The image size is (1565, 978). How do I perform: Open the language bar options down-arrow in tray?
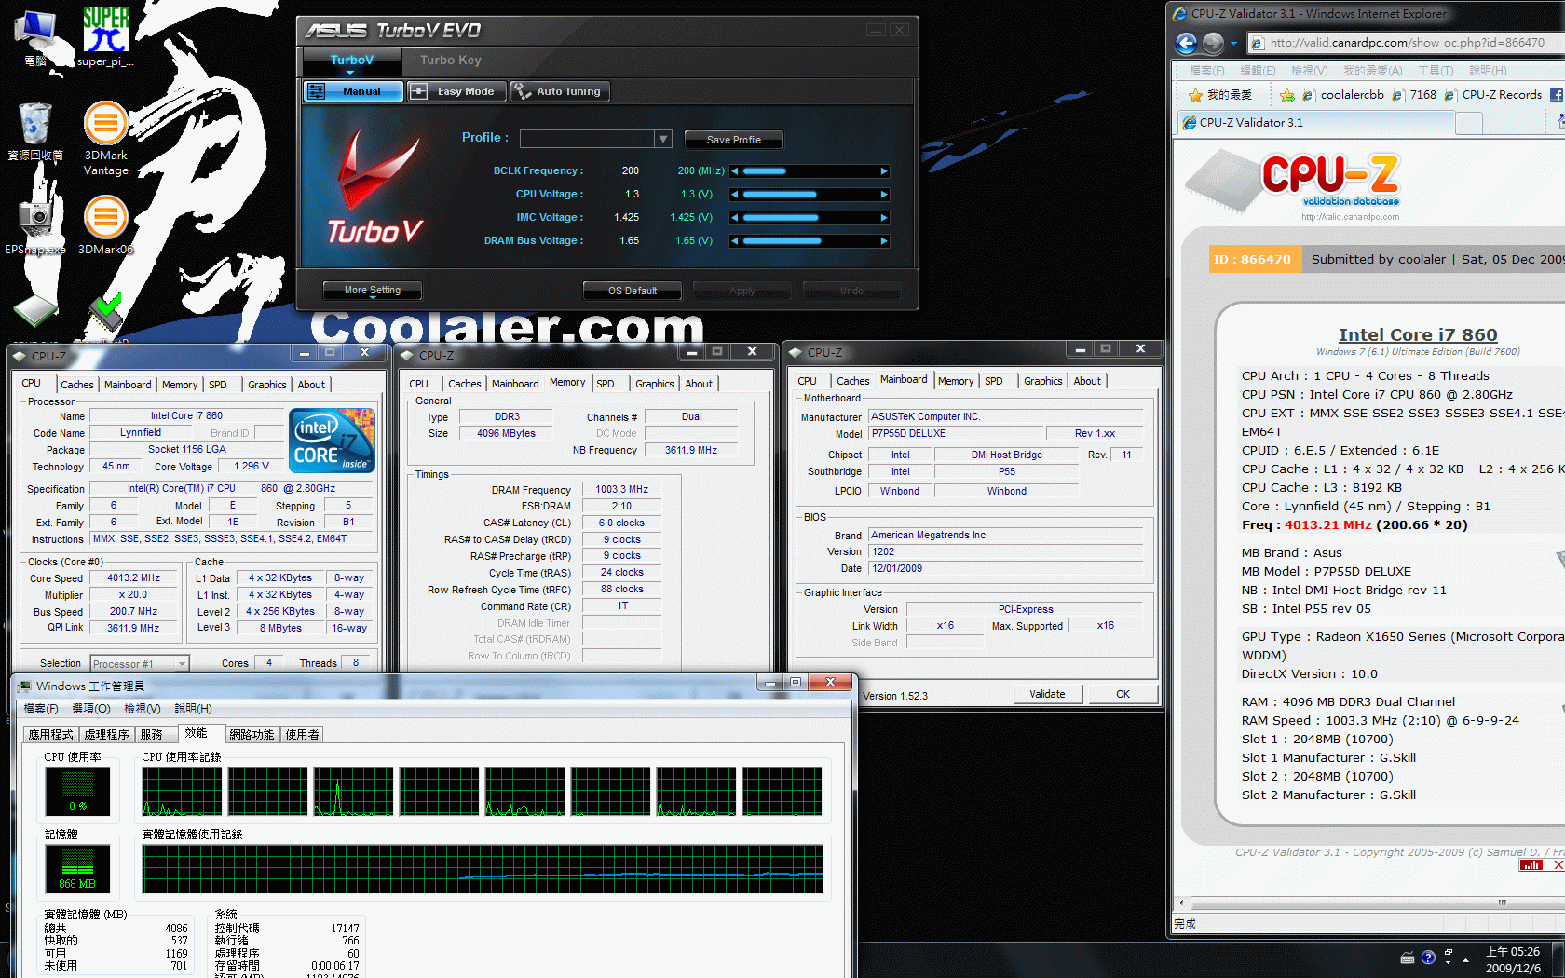[1449, 964]
